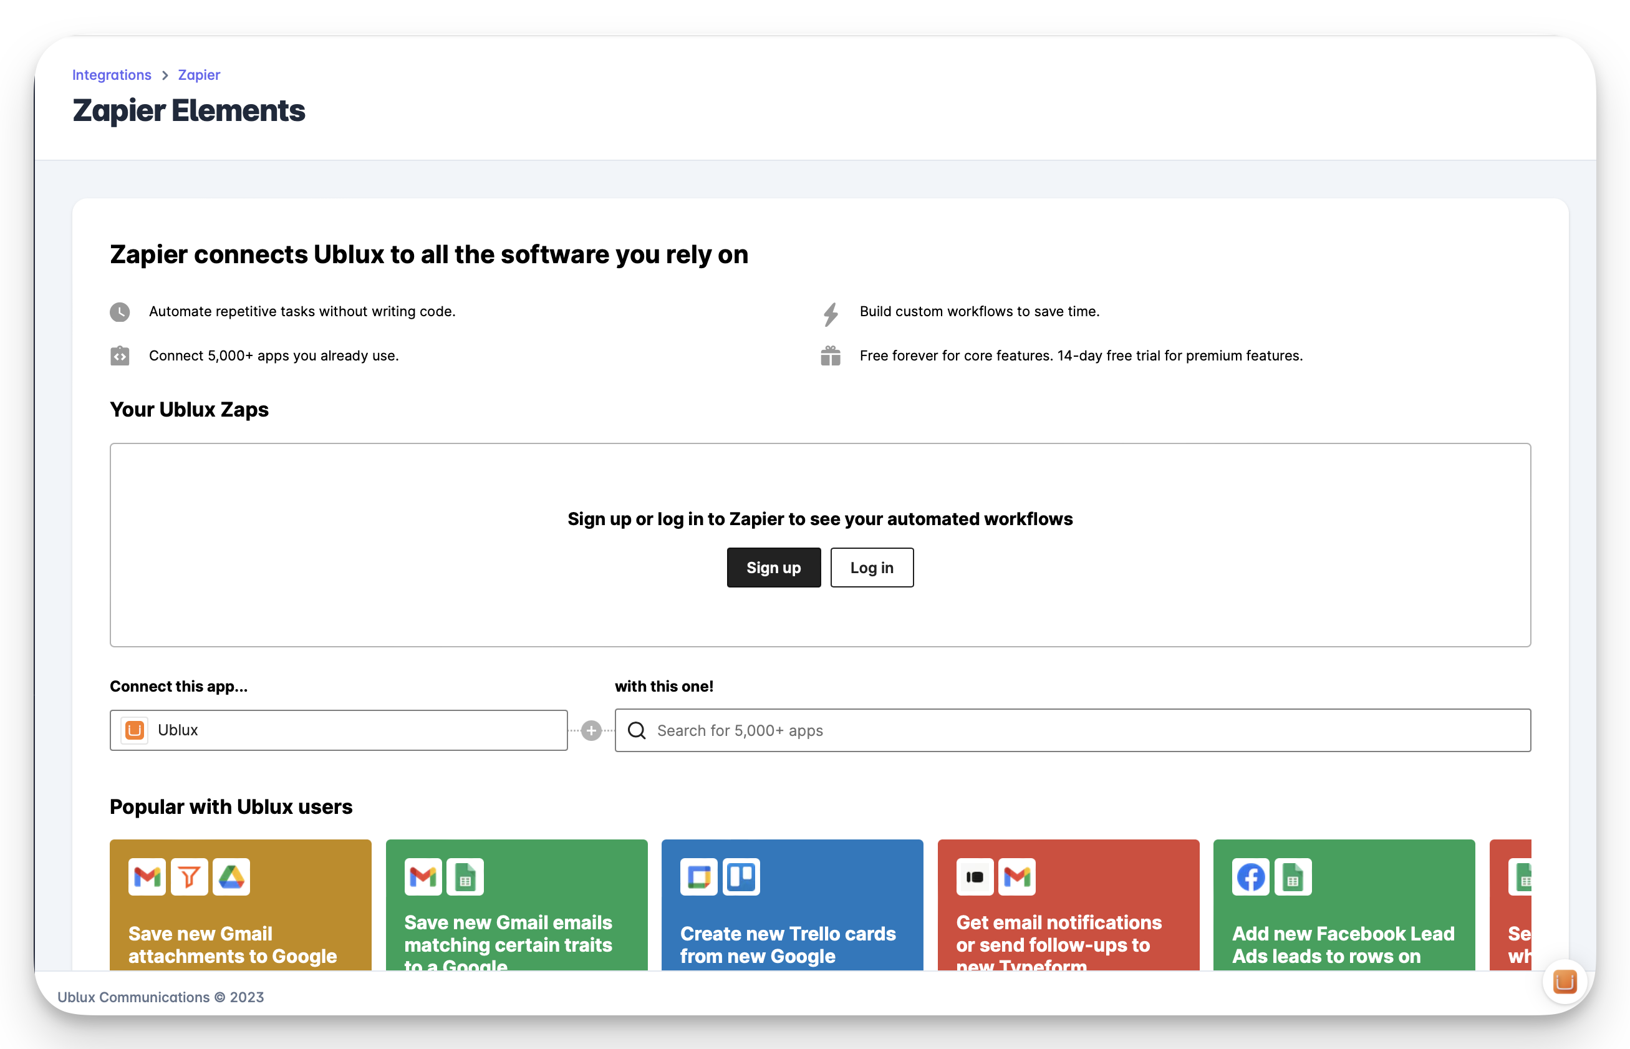
Task: Open the Ublux chat widget bubble
Action: (x=1564, y=982)
